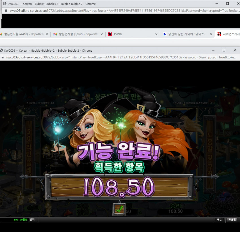
Task: Click the background window title bar text
Action: point(52,4)
